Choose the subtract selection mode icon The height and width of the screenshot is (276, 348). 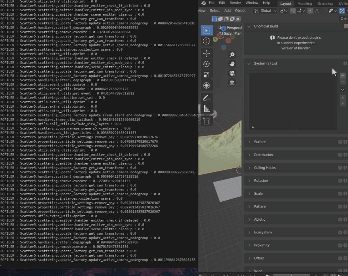coord(226,19)
